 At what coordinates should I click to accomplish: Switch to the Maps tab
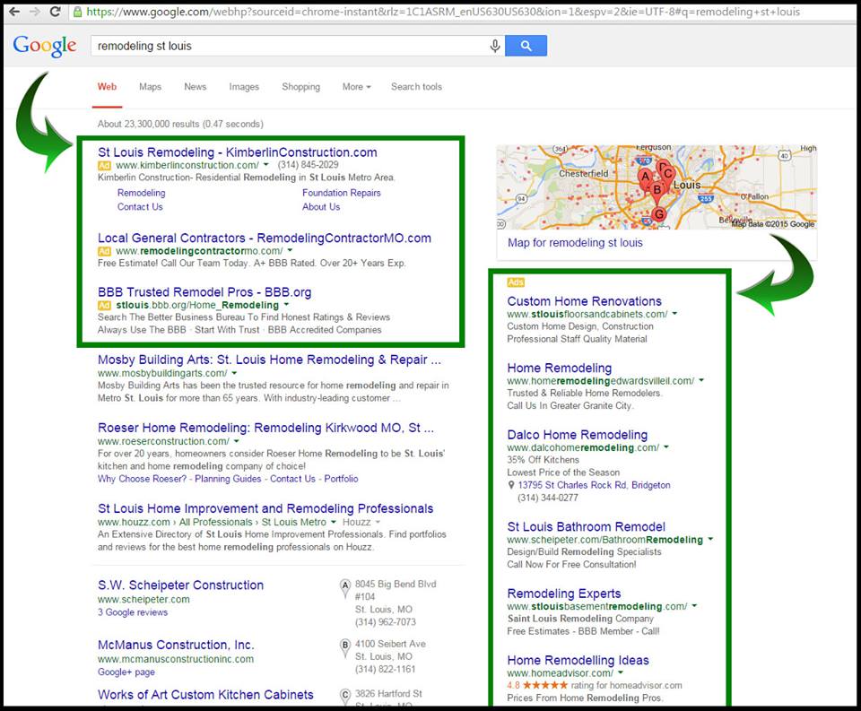[150, 87]
